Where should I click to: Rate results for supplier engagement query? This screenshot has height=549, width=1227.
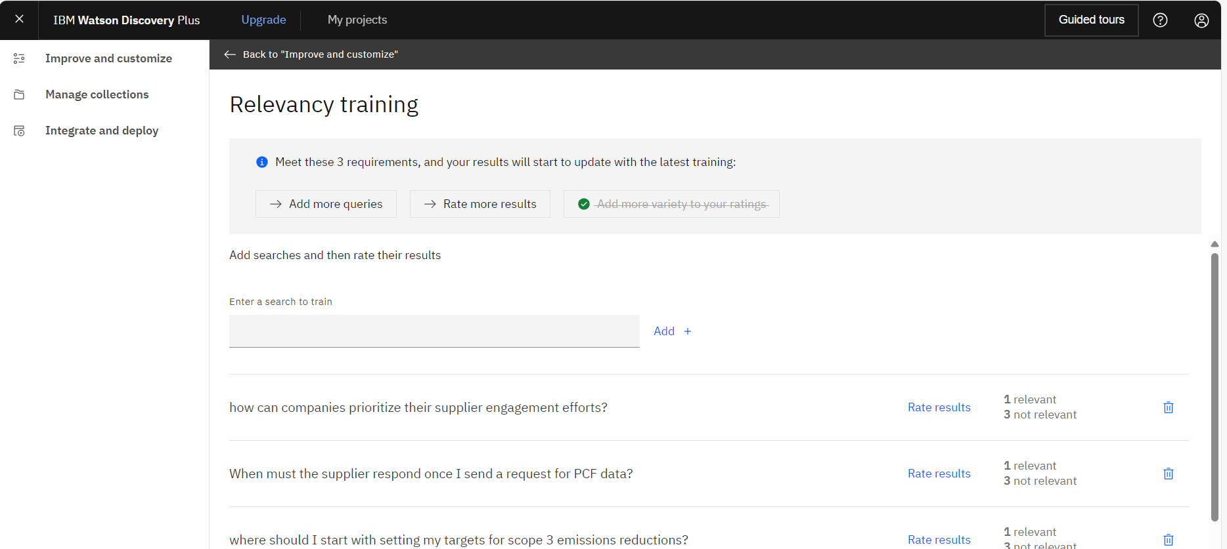939,407
